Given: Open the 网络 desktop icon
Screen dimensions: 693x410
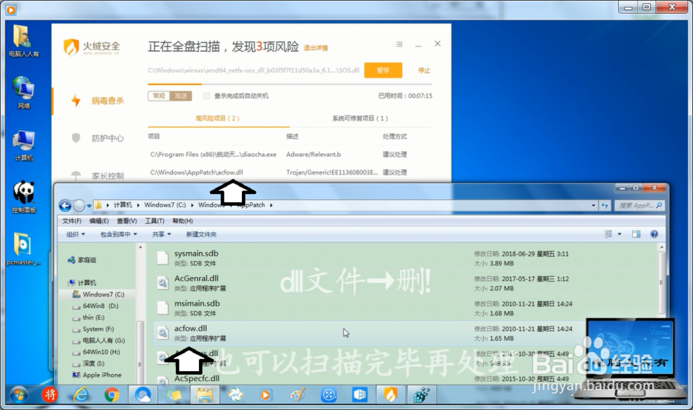Looking at the screenshot, I should [24, 92].
